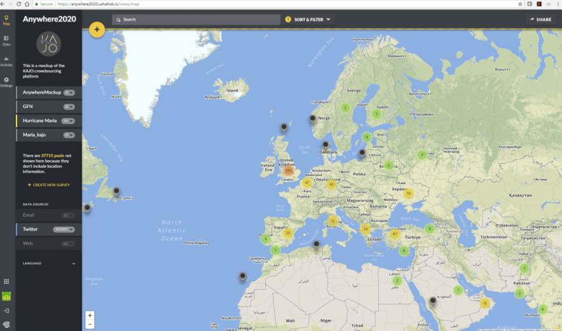Bookmark this page with the star icon
Image resolution: width=562 pixels, height=331 pixels.
pos(520,4)
